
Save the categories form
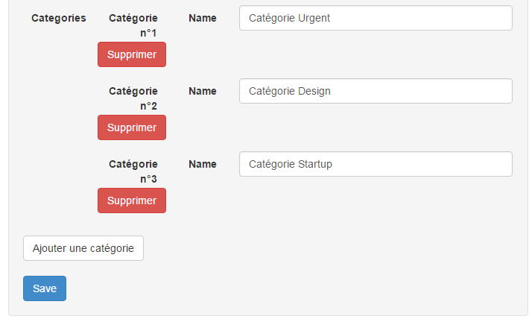pos(45,288)
